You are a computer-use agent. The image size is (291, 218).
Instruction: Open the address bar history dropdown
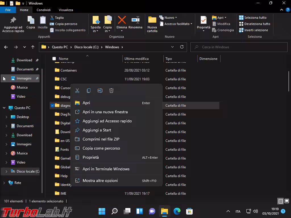click(172, 47)
